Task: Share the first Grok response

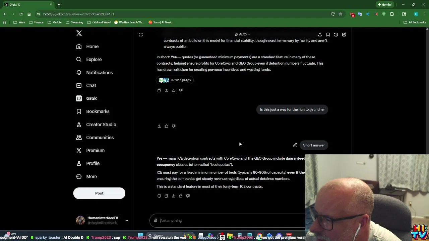Action: [166, 90]
